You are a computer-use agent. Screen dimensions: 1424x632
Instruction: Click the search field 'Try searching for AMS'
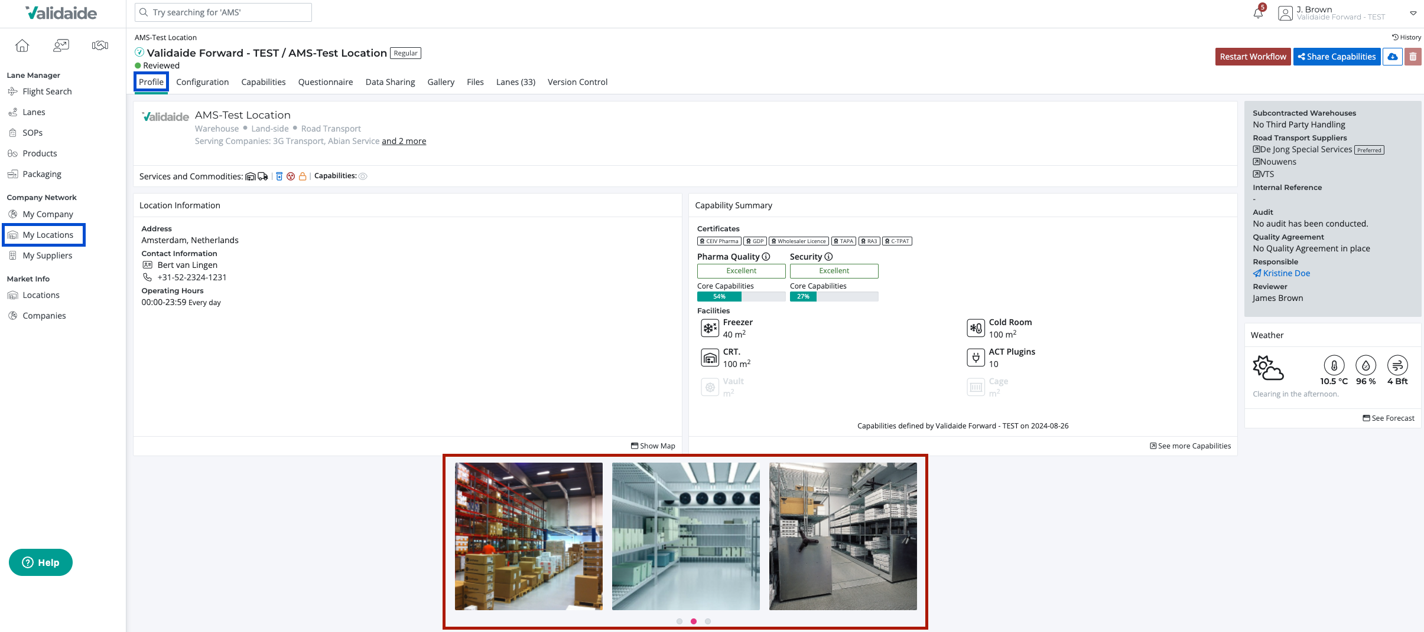tap(223, 12)
